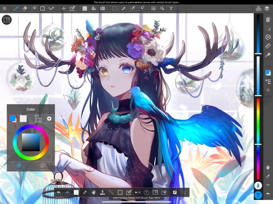Select the Transform tool in top toolbar
Image resolution: width=273 pixels, height=204 pixels.
click(x=72, y=8)
